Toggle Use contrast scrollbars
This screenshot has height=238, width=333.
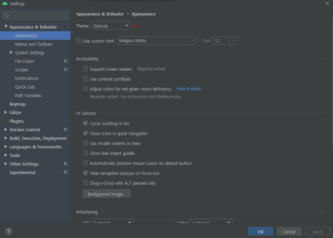point(86,79)
